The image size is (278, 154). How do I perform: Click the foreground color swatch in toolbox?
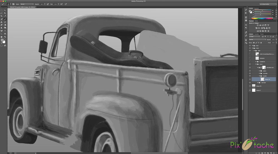3,40
